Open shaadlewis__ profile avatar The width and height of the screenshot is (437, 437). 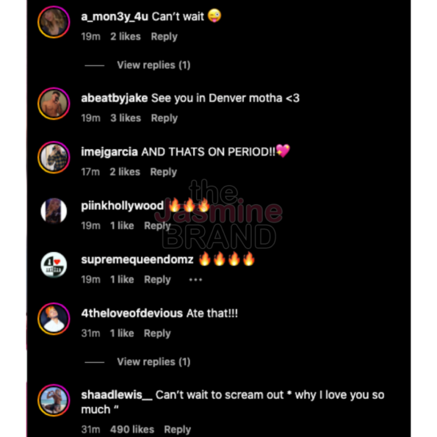54,400
